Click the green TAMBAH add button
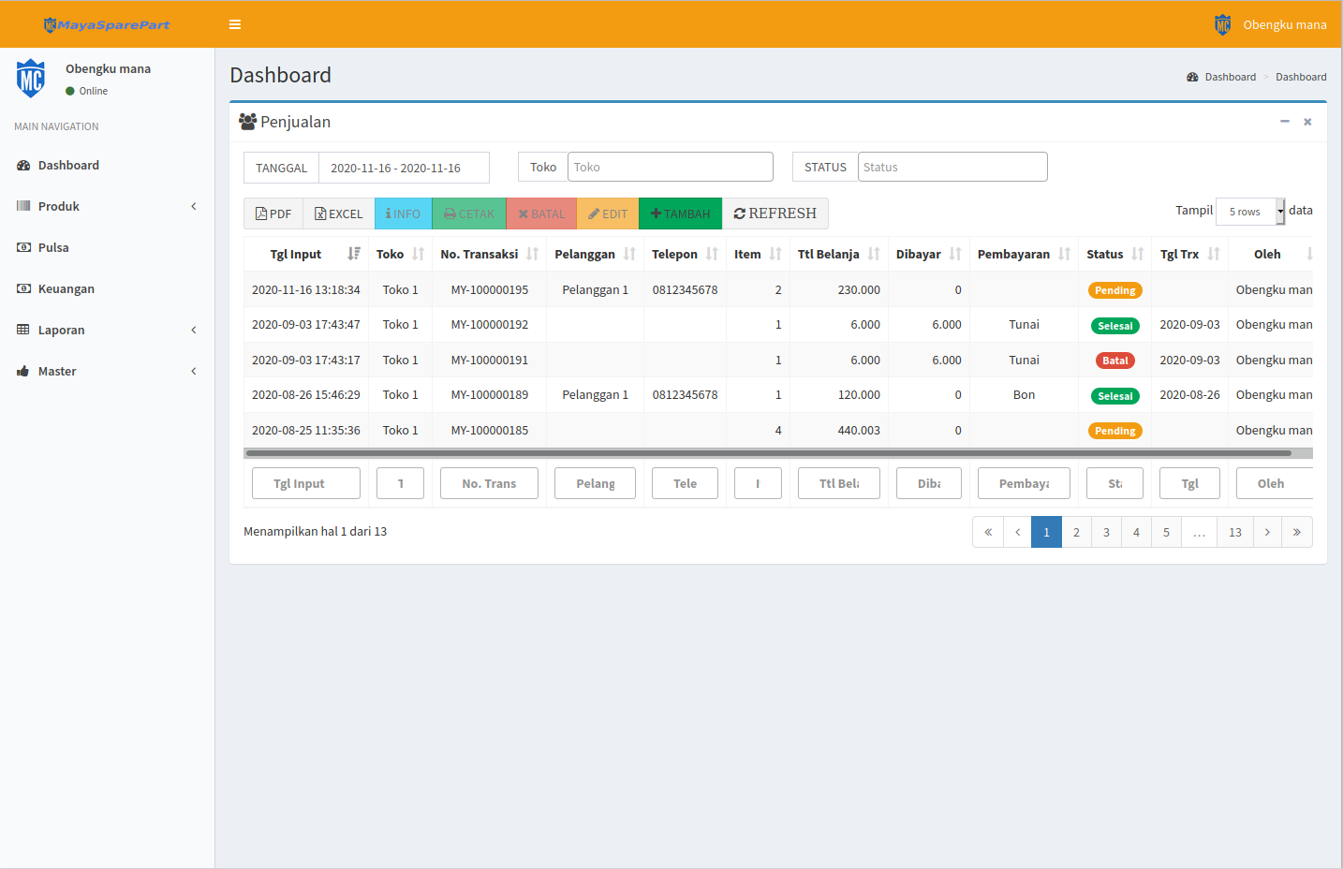The image size is (1343, 869). point(680,214)
